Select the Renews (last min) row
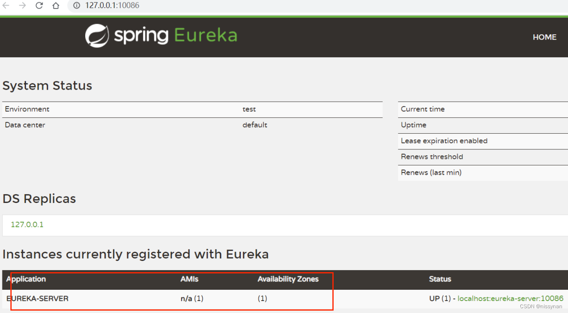The image size is (568, 313). point(483,173)
